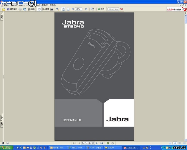
Task: Select Continuous Facing layout icon
Action: (x=180, y=143)
